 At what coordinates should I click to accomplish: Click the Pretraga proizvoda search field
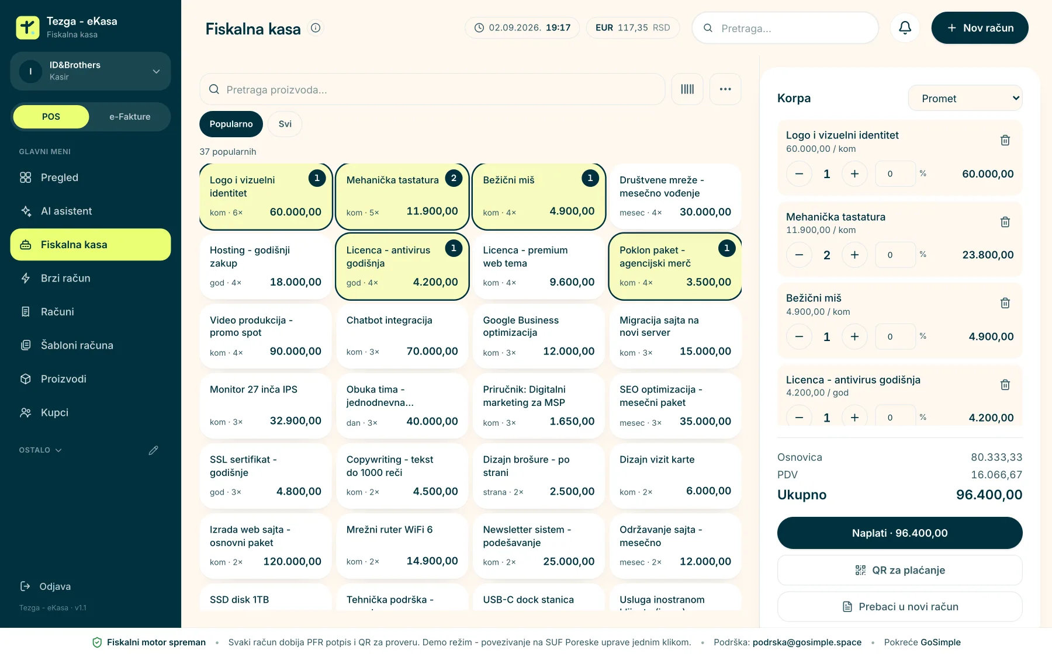pyautogui.click(x=432, y=89)
